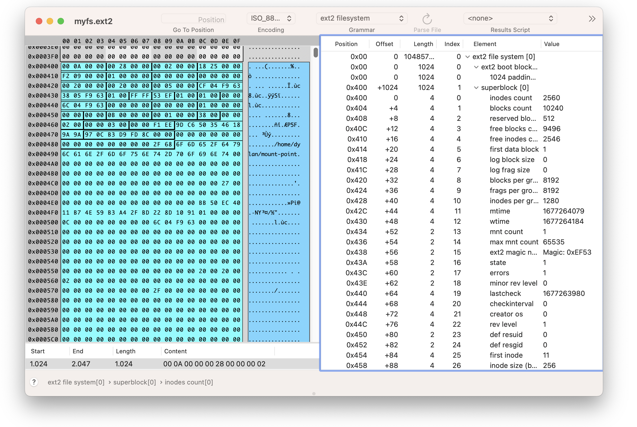Open the help question mark button
This screenshot has height=427, width=637.
pyautogui.click(x=34, y=382)
